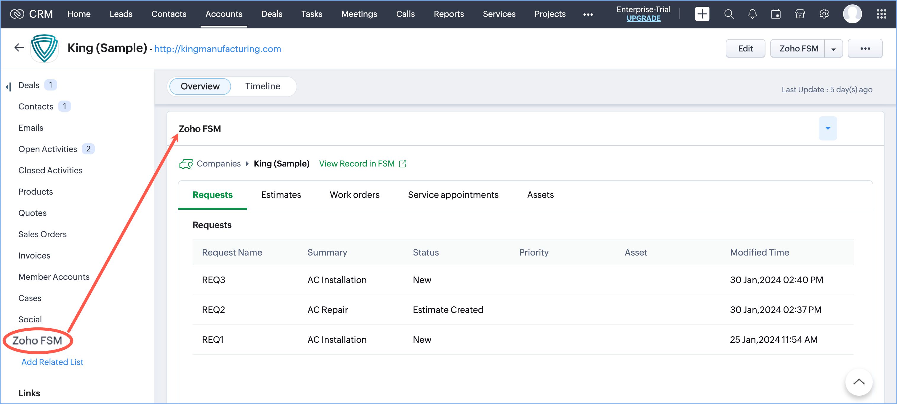Open the search magnifier icon

tap(728, 14)
